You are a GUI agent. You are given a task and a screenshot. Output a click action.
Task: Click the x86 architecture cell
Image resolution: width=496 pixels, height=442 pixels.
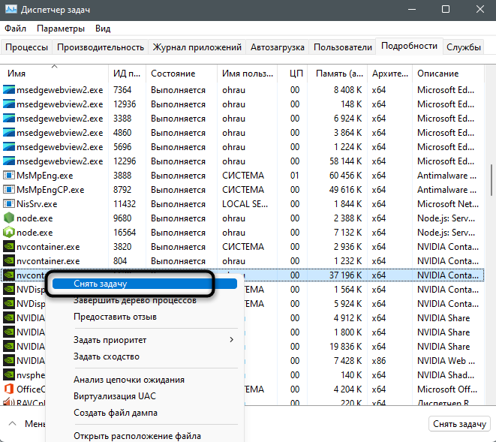tap(379, 360)
